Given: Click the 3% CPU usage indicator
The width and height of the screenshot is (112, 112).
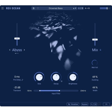Looking at the screenshot, I should 106,104.
